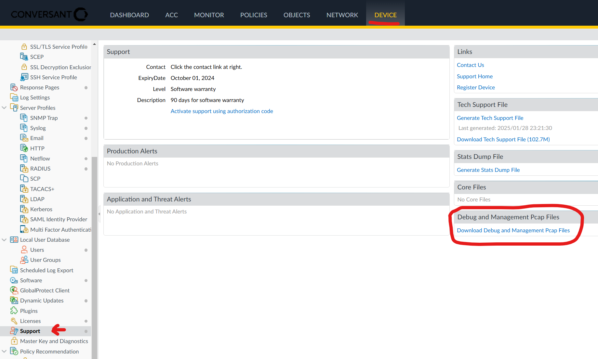Open Generate Tech Support File link
Image resolution: width=598 pixels, height=359 pixels.
pos(490,118)
